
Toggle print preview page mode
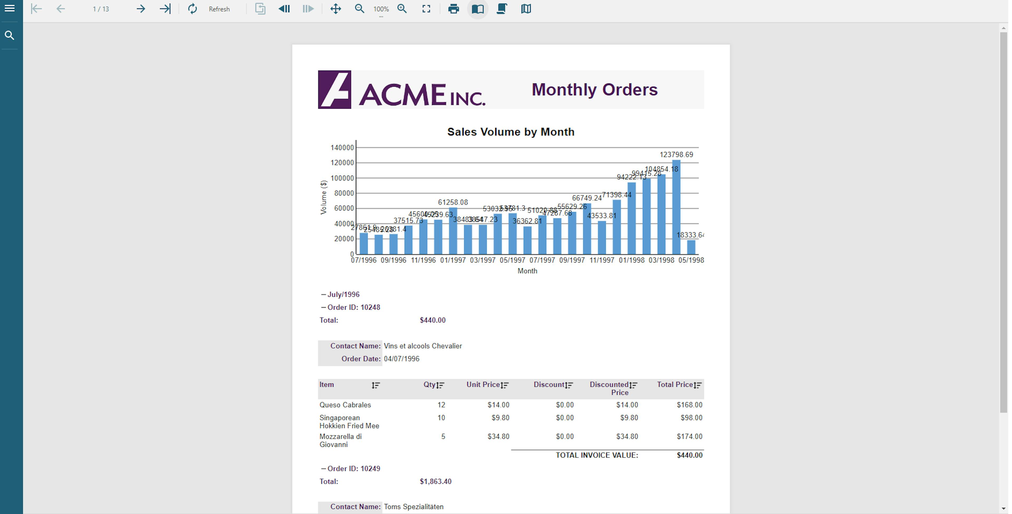click(x=477, y=9)
